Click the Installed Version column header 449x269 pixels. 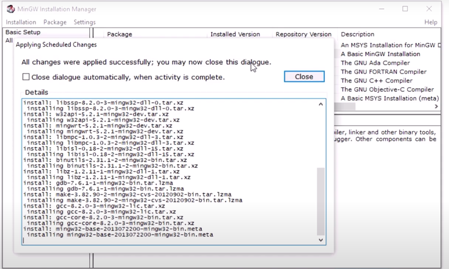click(x=235, y=34)
